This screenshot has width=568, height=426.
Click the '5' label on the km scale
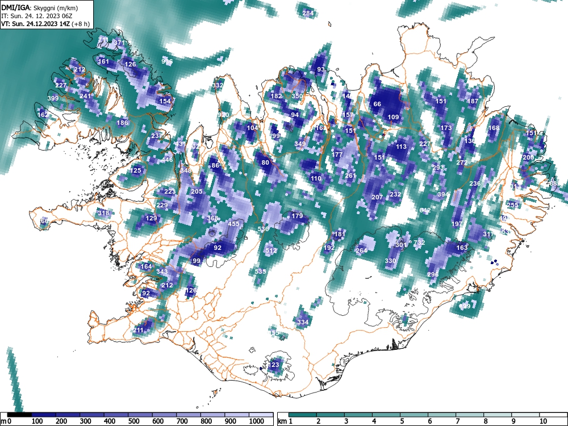coord(402,421)
